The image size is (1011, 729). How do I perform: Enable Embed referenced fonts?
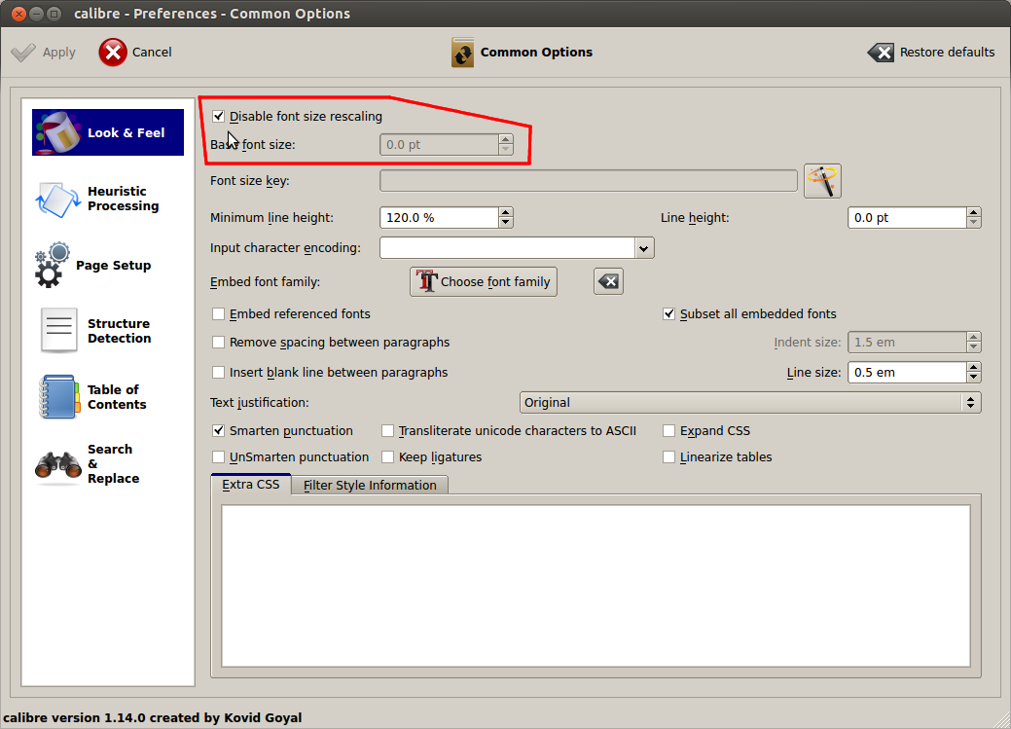point(219,314)
